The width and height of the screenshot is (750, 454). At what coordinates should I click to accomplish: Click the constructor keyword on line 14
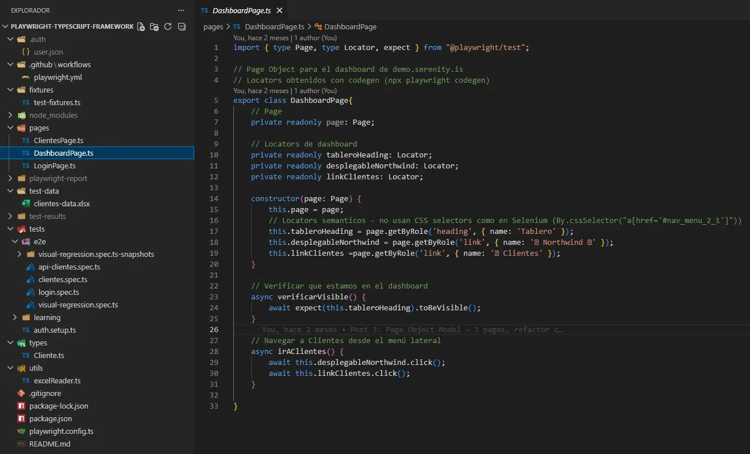[x=275, y=198]
